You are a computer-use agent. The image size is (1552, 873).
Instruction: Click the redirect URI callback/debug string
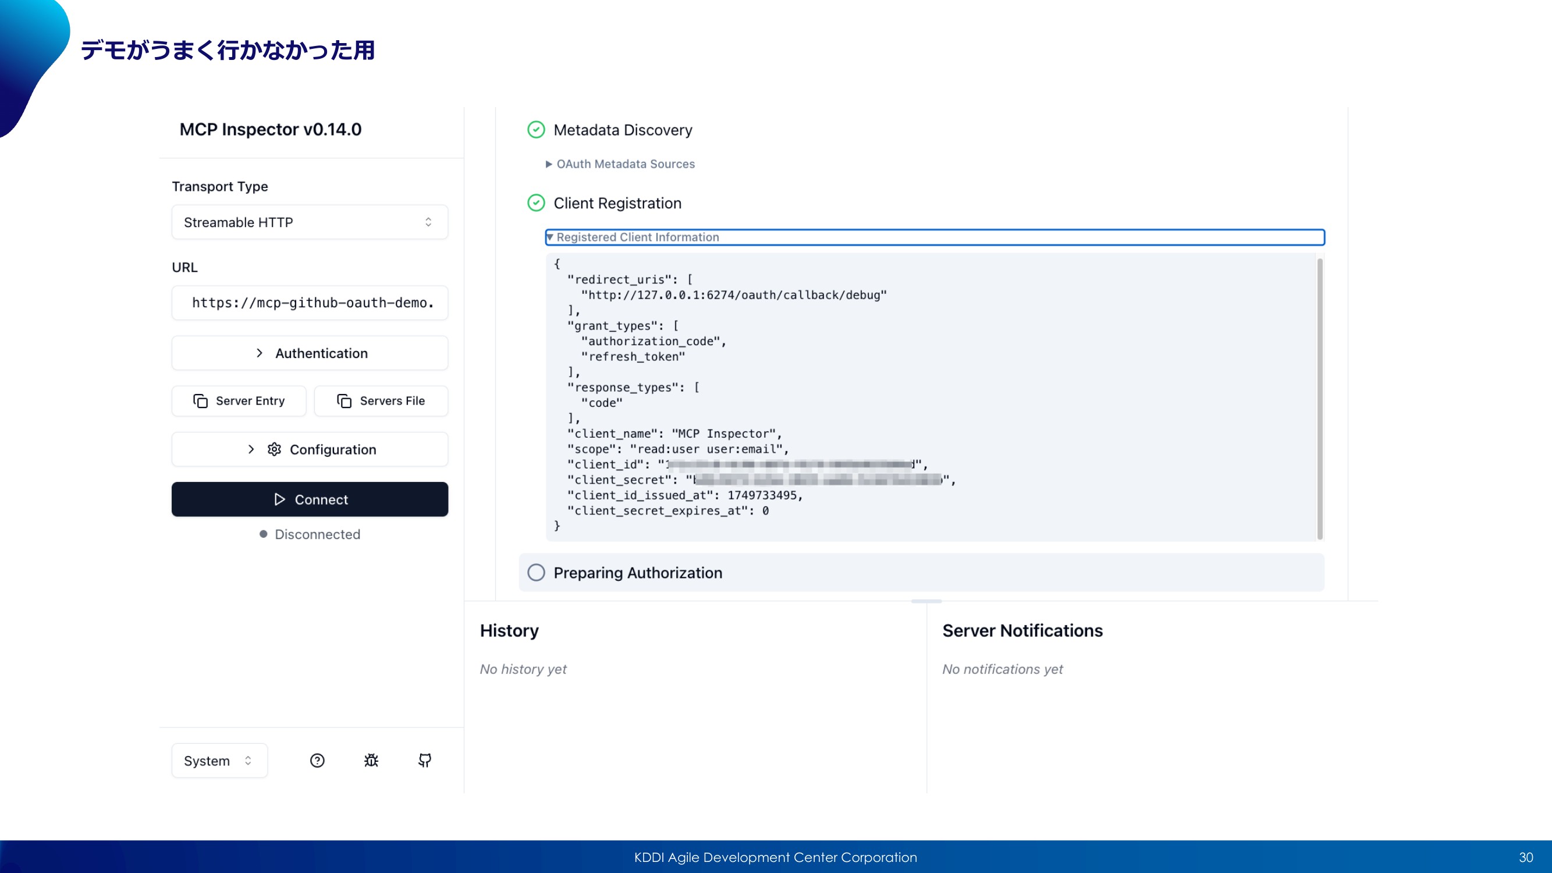click(734, 295)
